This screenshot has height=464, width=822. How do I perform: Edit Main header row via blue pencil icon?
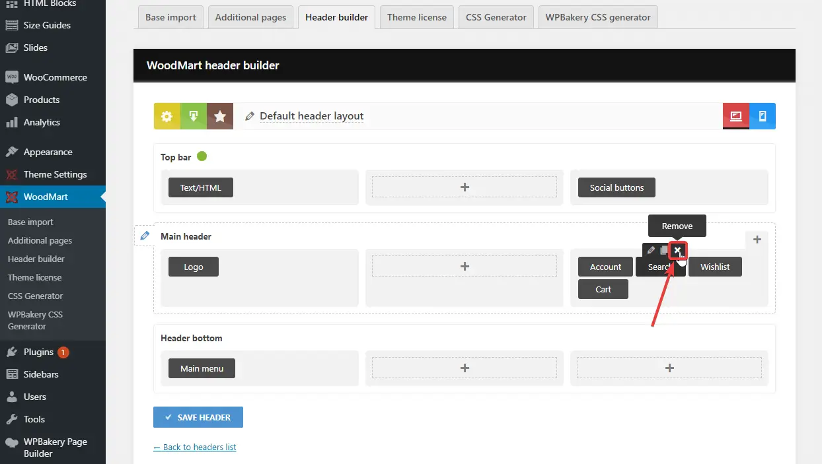(145, 236)
